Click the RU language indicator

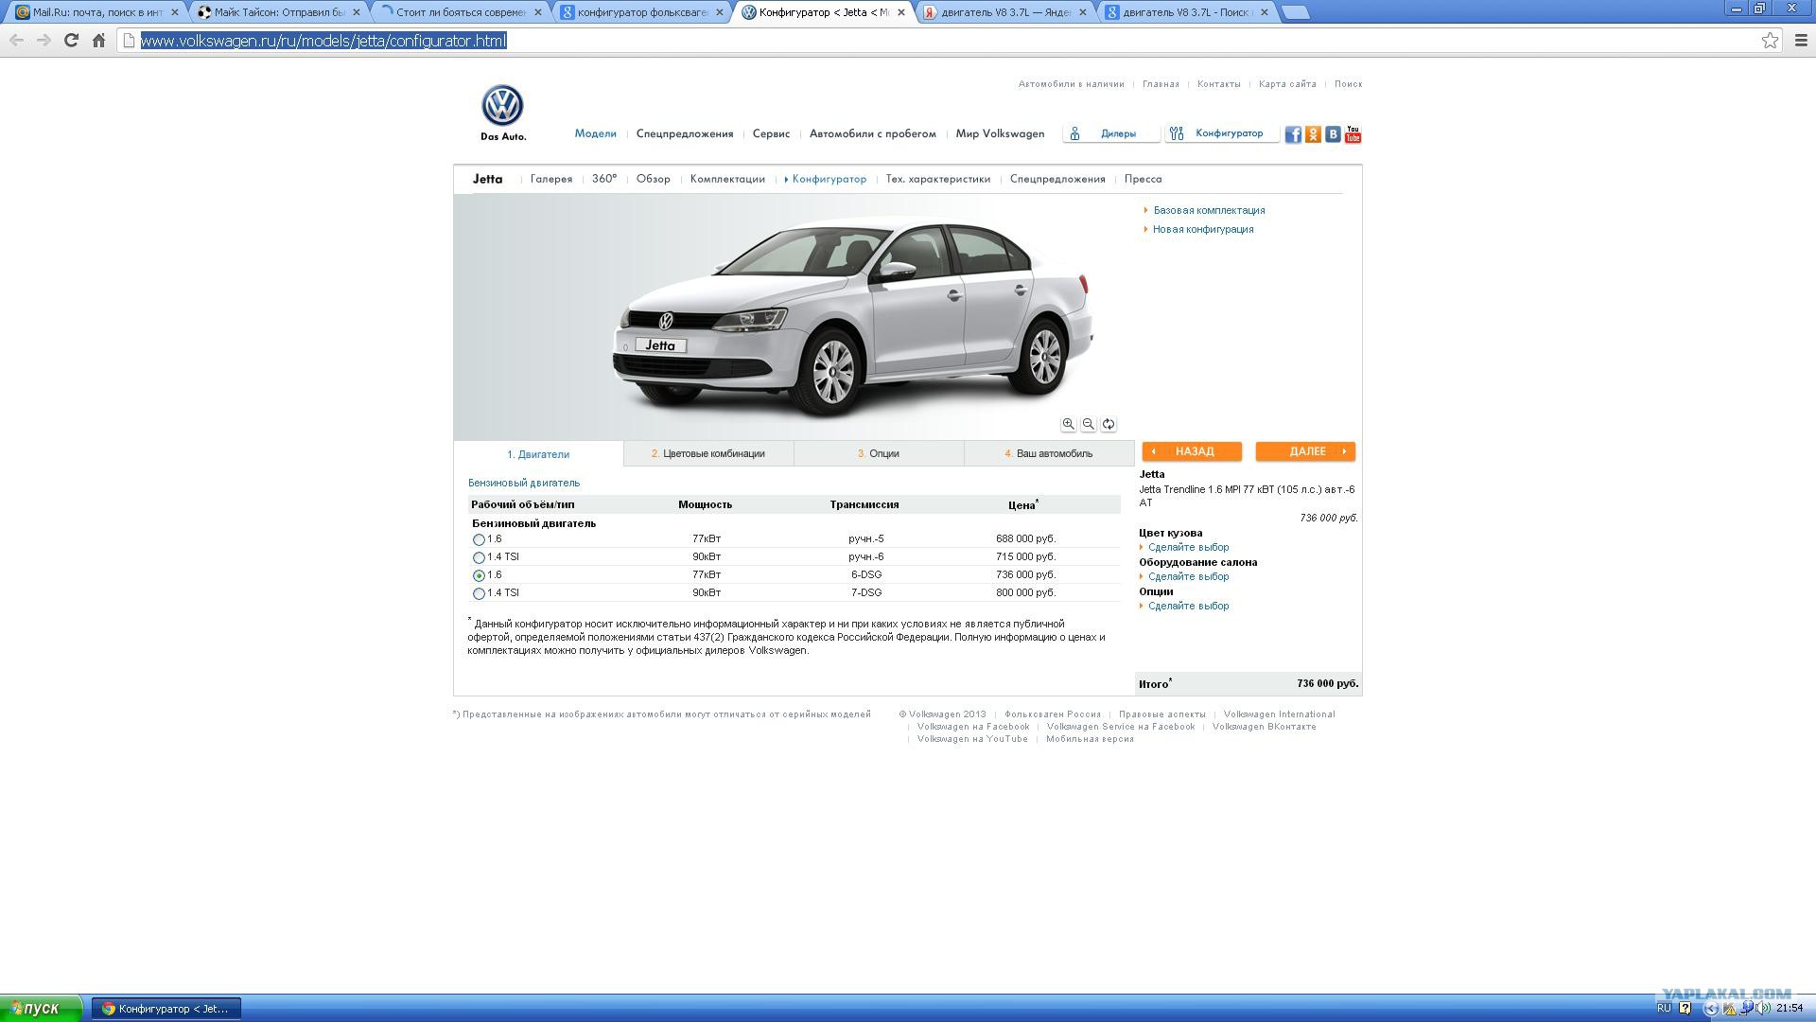click(x=1664, y=1009)
